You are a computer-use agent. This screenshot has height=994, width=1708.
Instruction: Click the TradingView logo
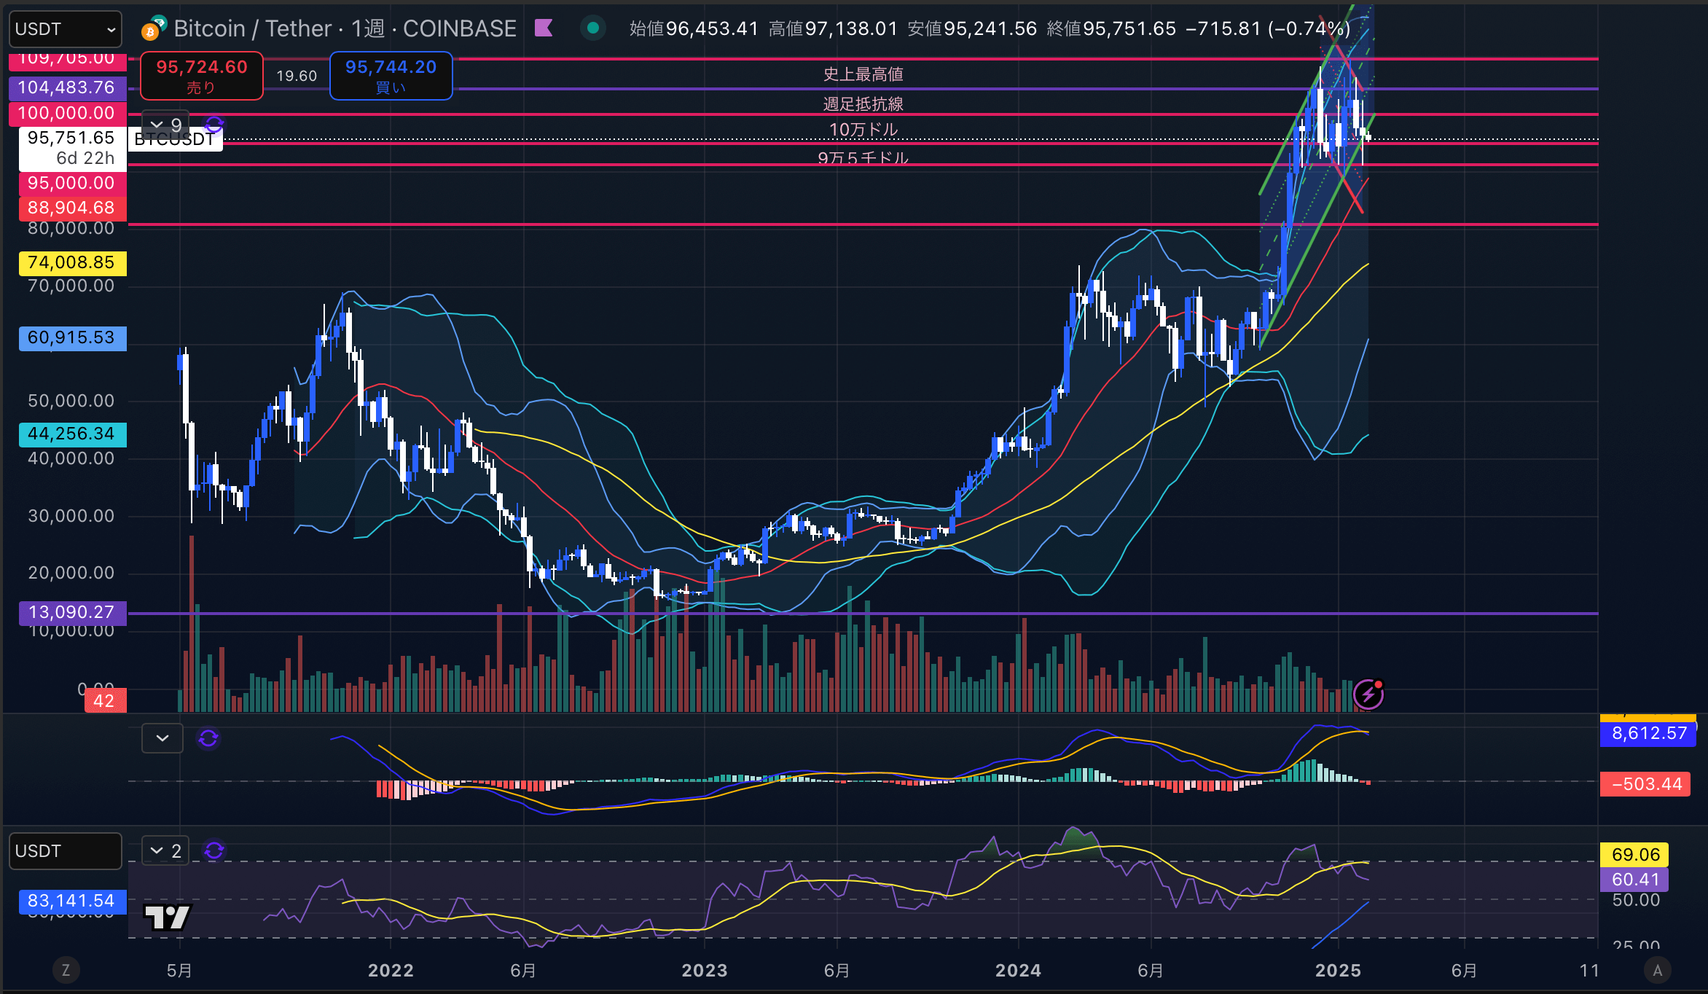point(168,917)
